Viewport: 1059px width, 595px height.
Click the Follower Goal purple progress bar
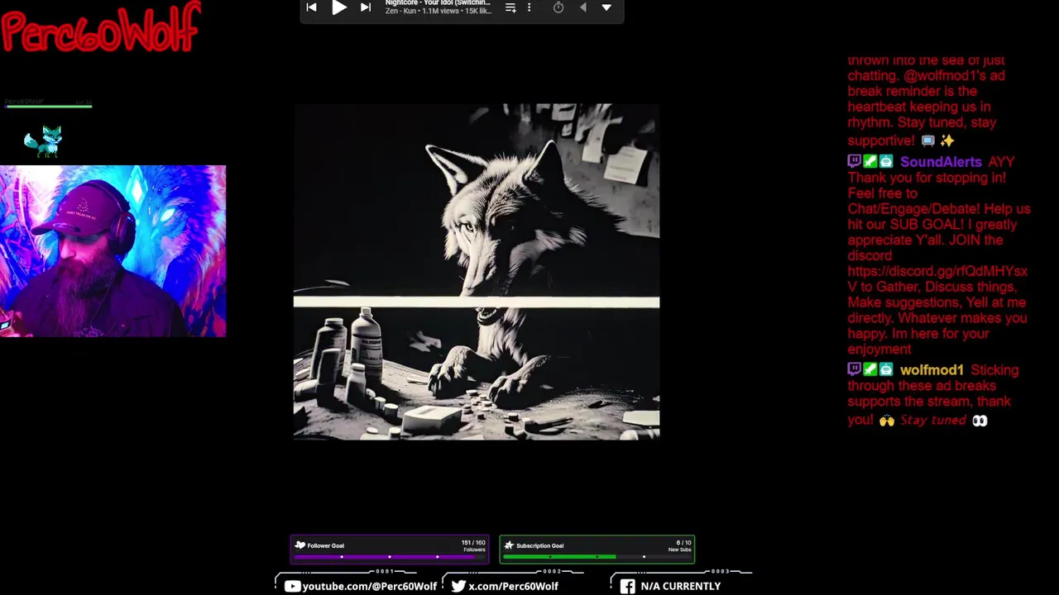(x=389, y=557)
